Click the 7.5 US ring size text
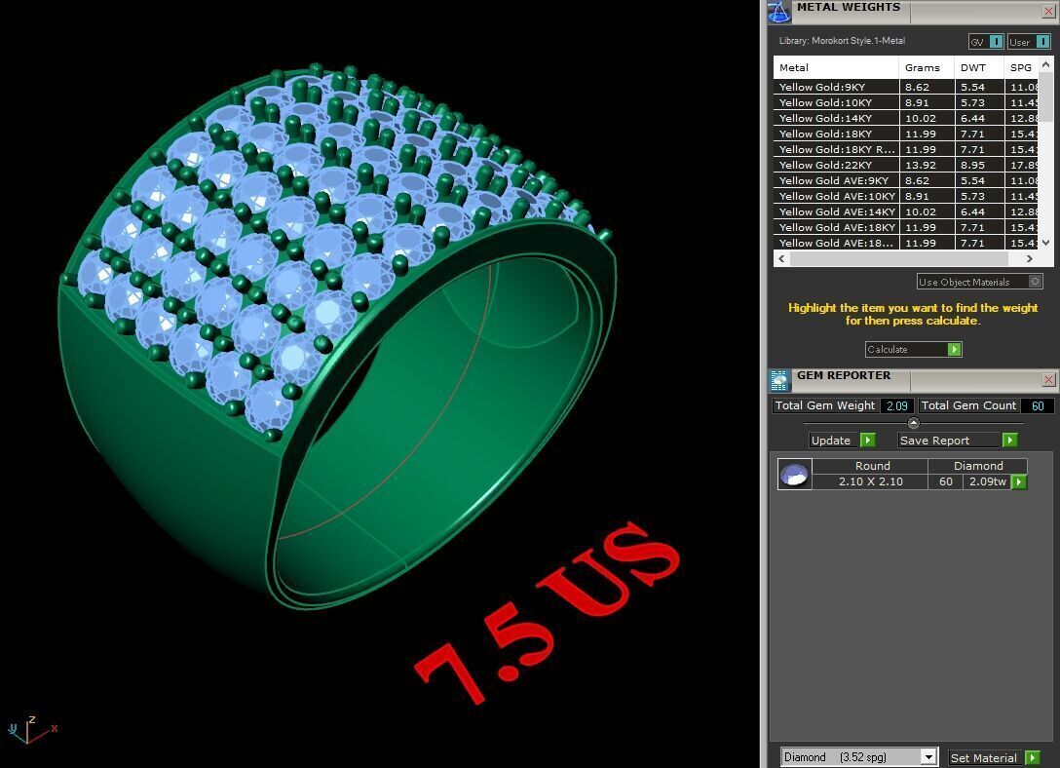Image resolution: width=1060 pixels, height=768 pixels. click(547, 612)
